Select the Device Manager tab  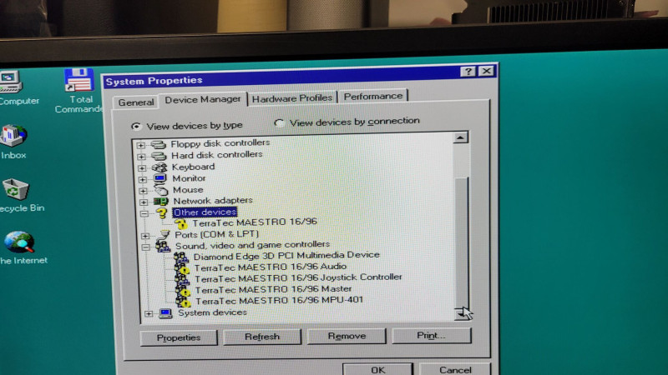click(203, 99)
